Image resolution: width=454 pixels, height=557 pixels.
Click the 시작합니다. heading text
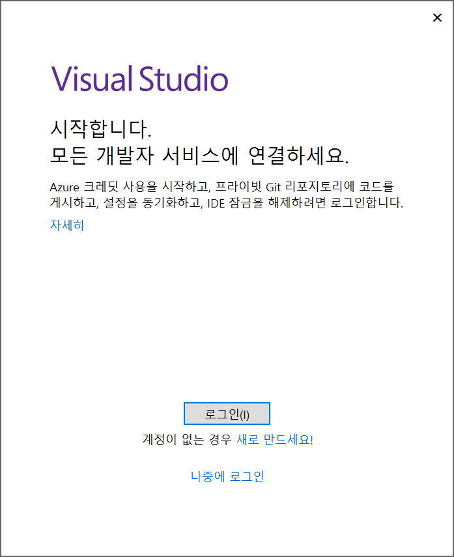click(101, 128)
